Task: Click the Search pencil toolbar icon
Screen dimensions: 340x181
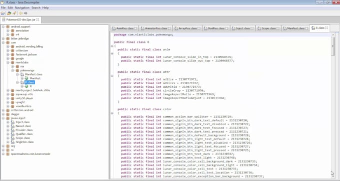Action: (x=14, y=13)
